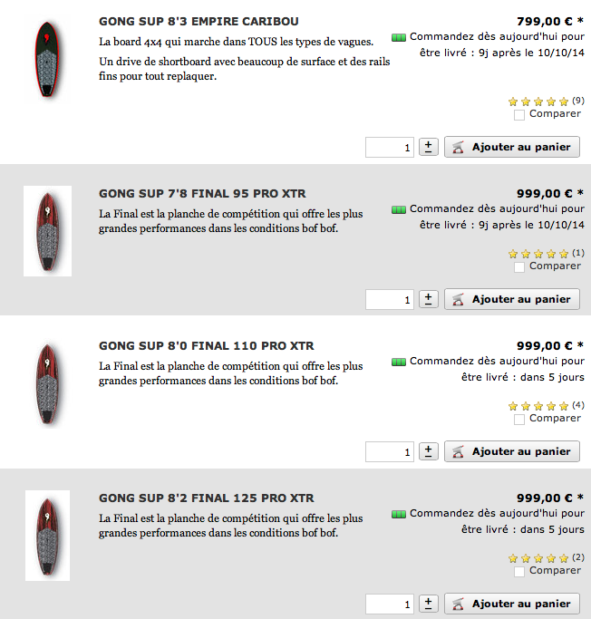
Task: Enable Comparer for 8'0 Final 110
Action: click(x=519, y=420)
